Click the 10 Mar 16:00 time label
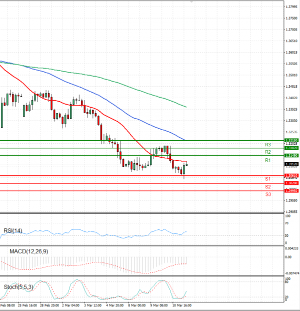The height and width of the screenshot is (311, 300). point(182,305)
